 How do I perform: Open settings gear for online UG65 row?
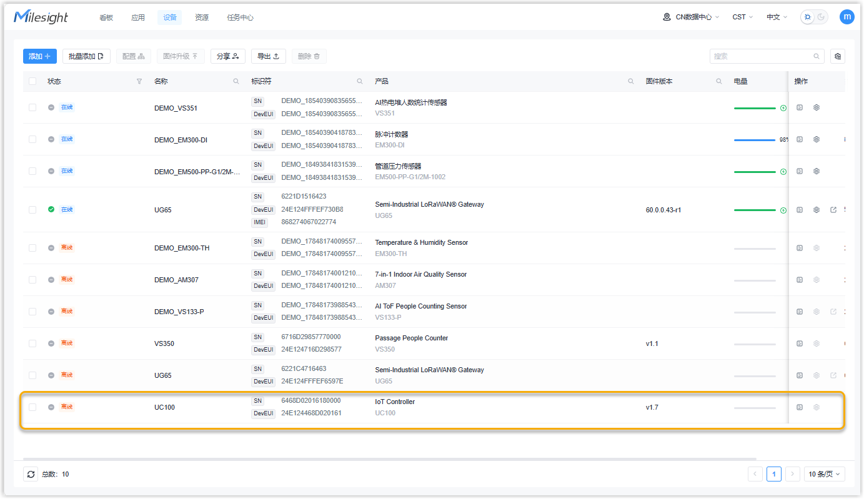coord(817,210)
